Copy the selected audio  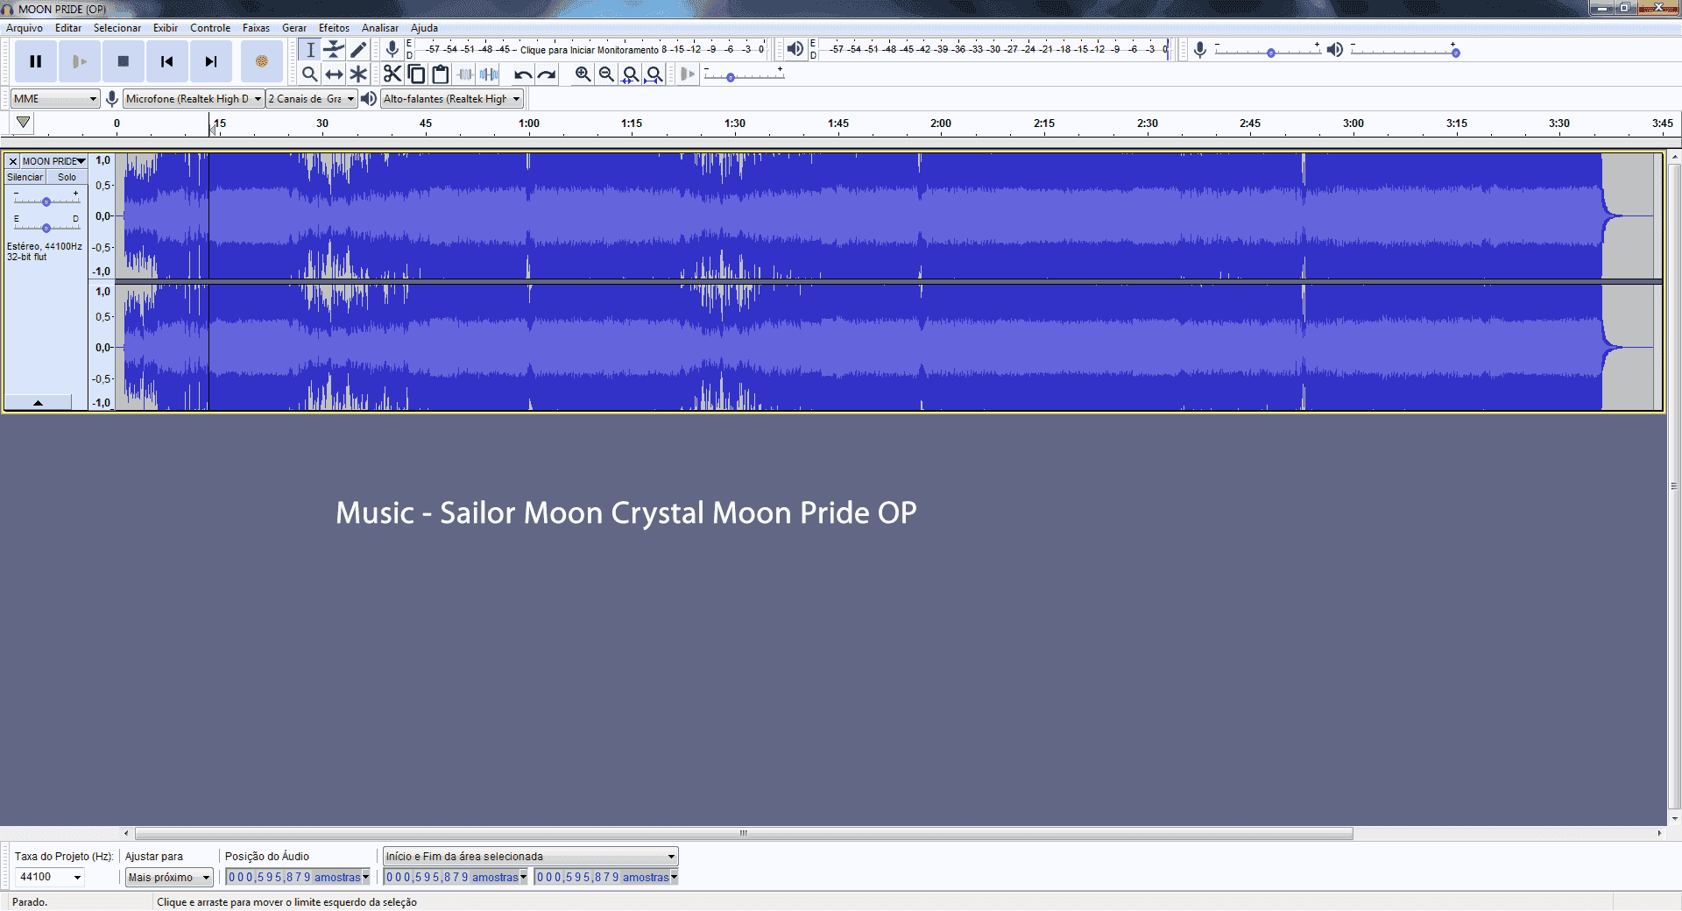417,74
